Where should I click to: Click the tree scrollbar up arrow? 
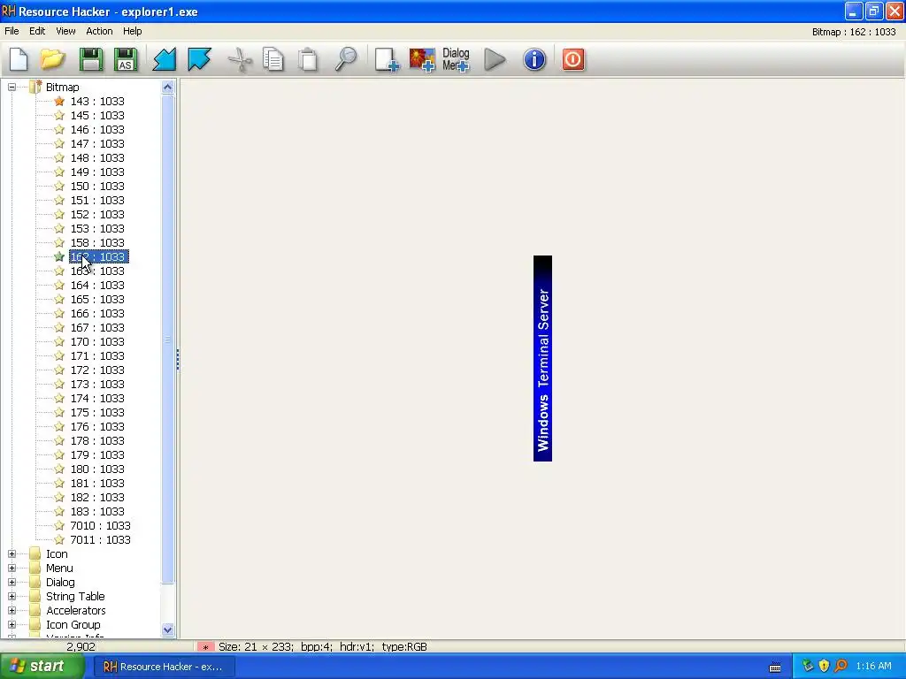click(x=167, y=88)
